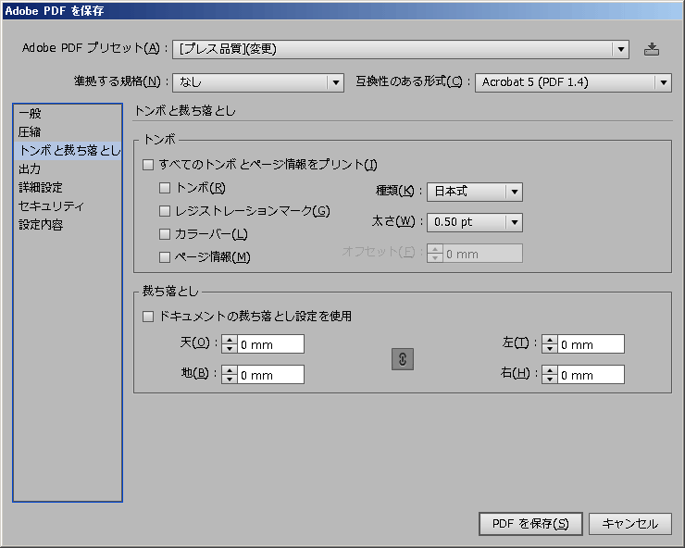Click the 天 bleed stepper arrows
Image resolution: width=685 pixels, height=548 pixels.
[229, 344]
